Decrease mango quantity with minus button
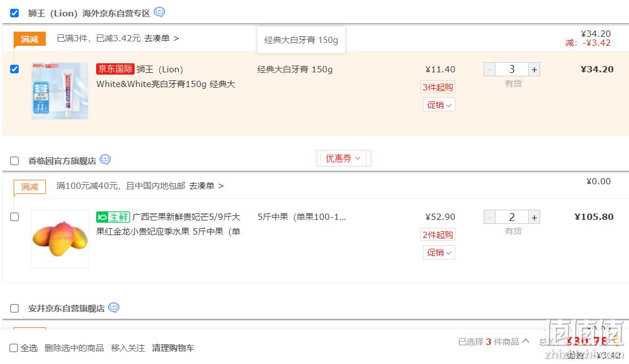The image size is (629, 364). (489, 217)
